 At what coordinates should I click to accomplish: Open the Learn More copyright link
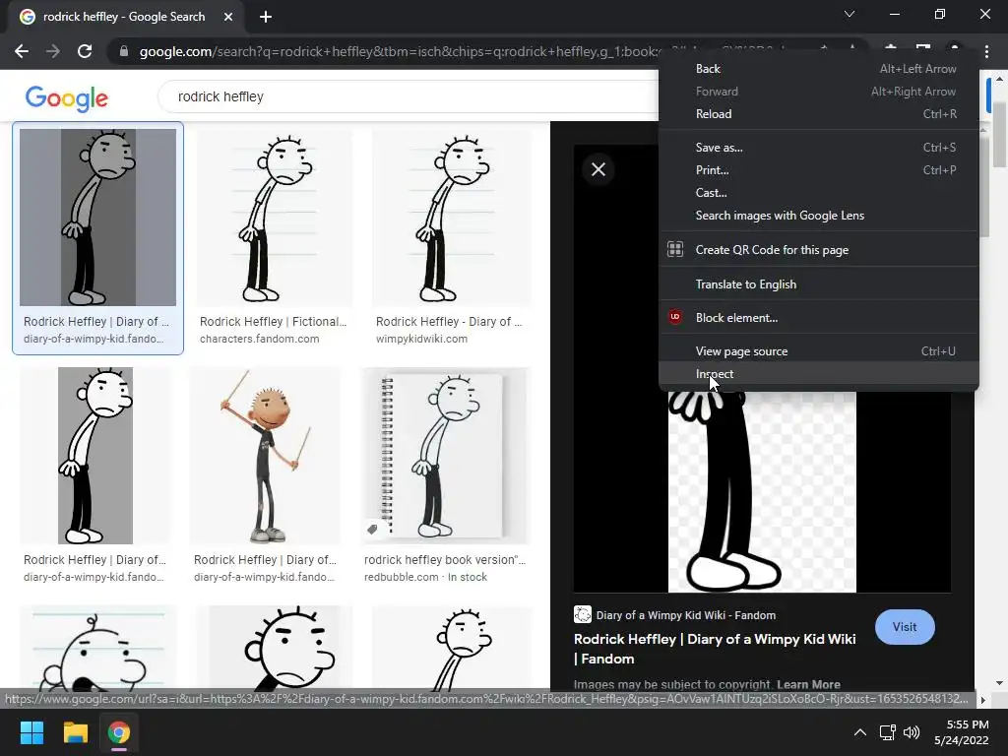[x=809, y=684]
